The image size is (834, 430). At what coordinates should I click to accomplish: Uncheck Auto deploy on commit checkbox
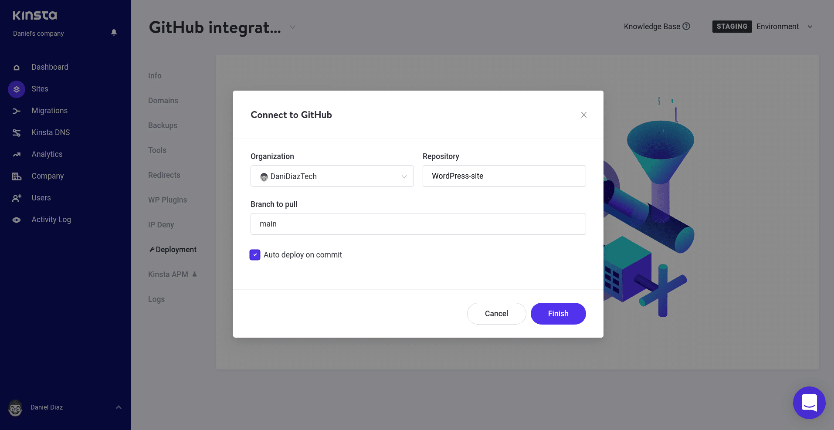255,255
